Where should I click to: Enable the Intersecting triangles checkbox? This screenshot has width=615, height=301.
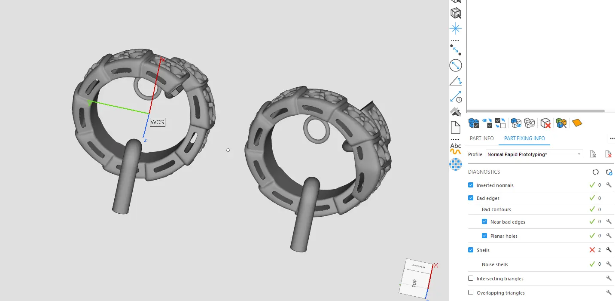click(x=471, y=279)
